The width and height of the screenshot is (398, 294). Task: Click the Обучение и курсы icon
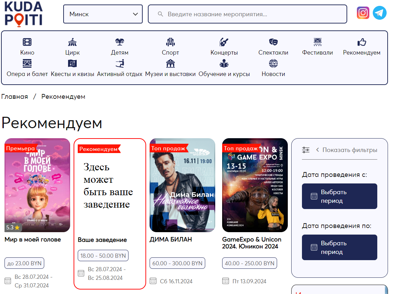tap(224, 64)
